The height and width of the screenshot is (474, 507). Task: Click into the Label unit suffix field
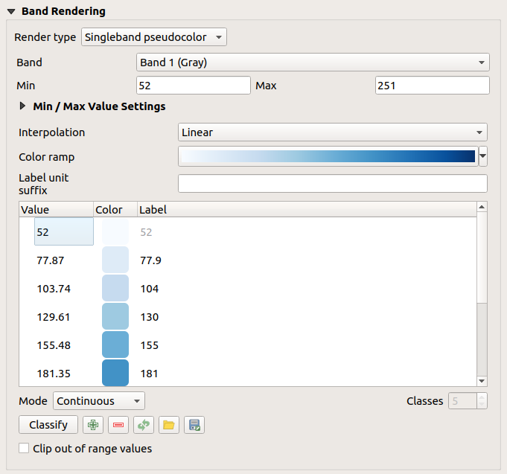332,184
